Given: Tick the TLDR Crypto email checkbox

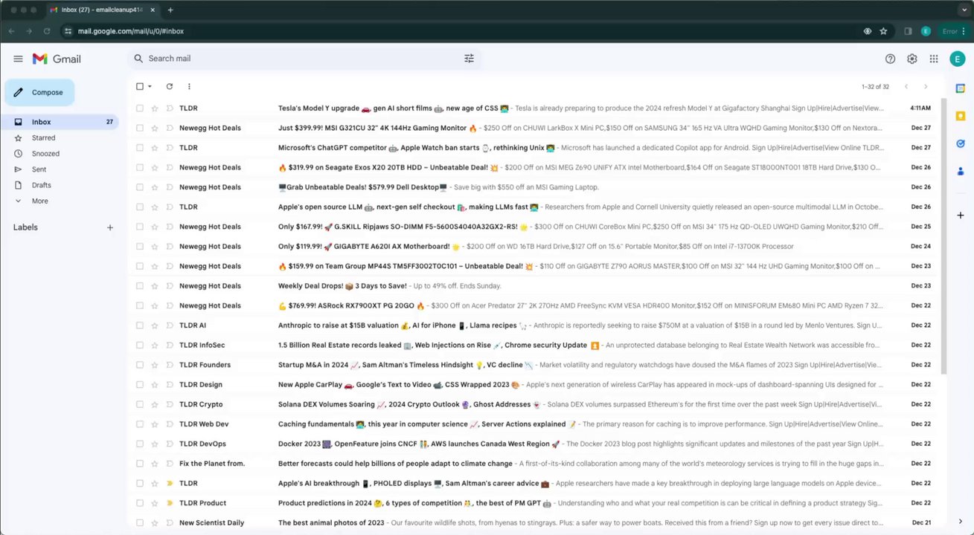Looking at the screenshot, I should point(139,404).
